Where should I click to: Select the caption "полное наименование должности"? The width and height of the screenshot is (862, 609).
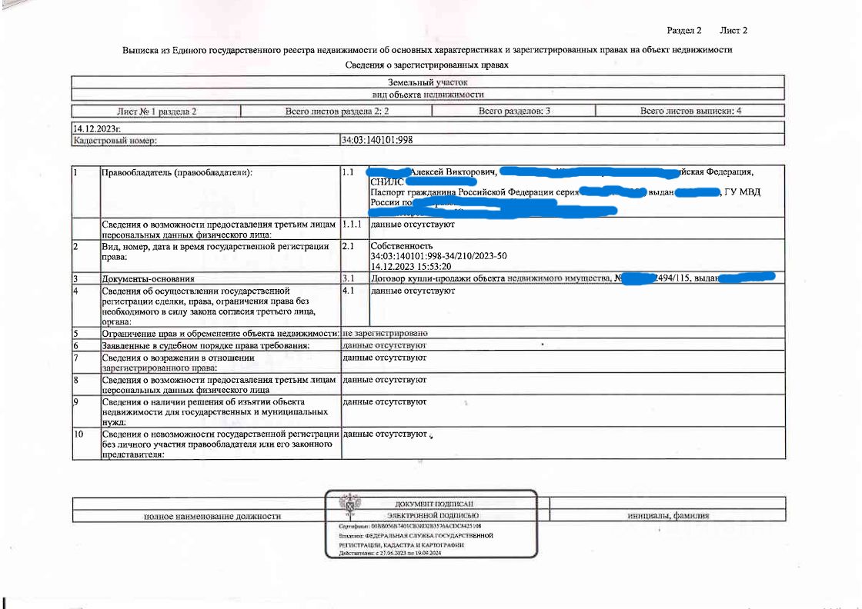pyautogui.click(x=212, y=517)
